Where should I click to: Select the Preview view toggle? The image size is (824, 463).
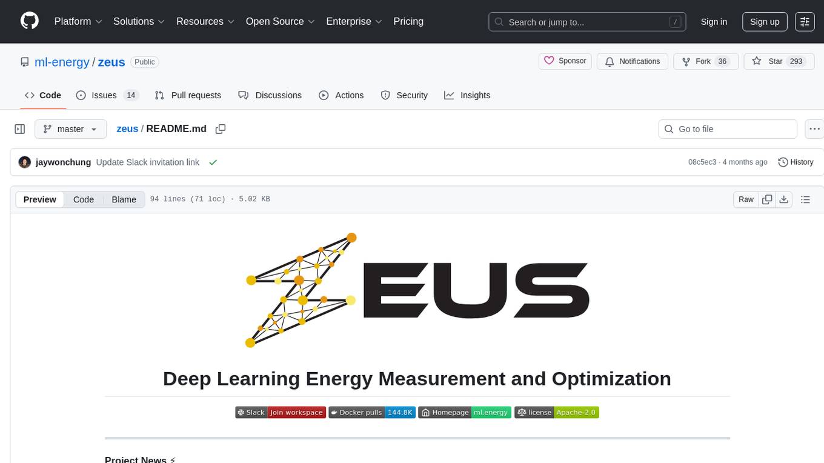pos(40,199)
